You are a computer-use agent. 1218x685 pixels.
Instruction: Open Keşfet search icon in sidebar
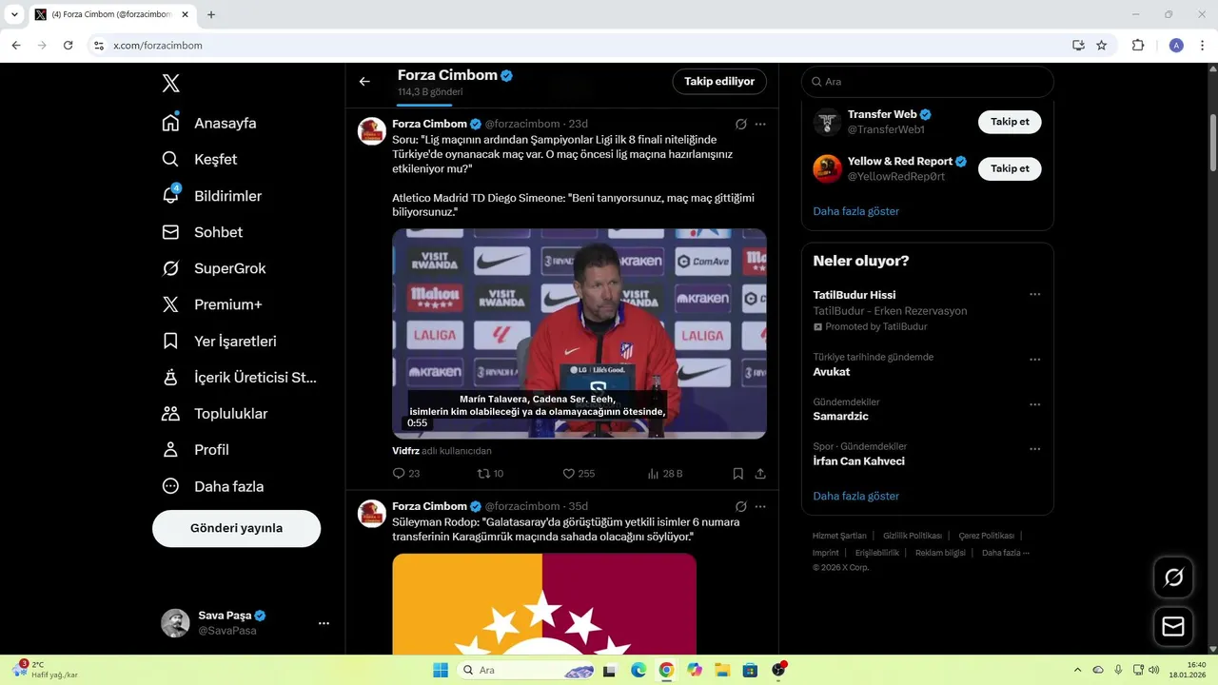170,159
